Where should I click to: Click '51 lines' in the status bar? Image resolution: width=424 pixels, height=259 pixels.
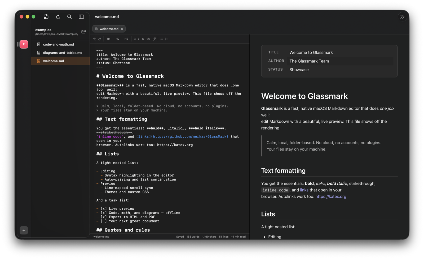click(x=224, y=237)
